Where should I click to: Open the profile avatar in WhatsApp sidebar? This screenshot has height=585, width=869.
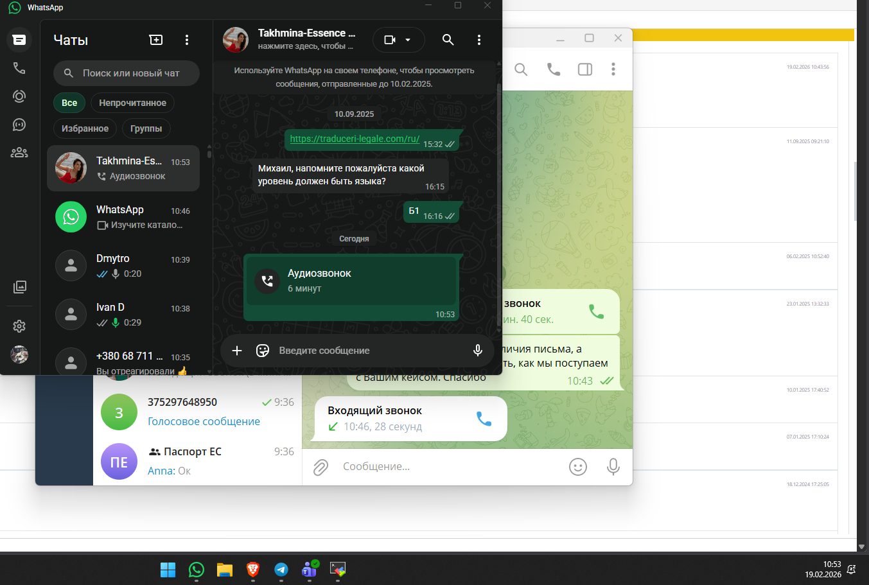[19, 354]
